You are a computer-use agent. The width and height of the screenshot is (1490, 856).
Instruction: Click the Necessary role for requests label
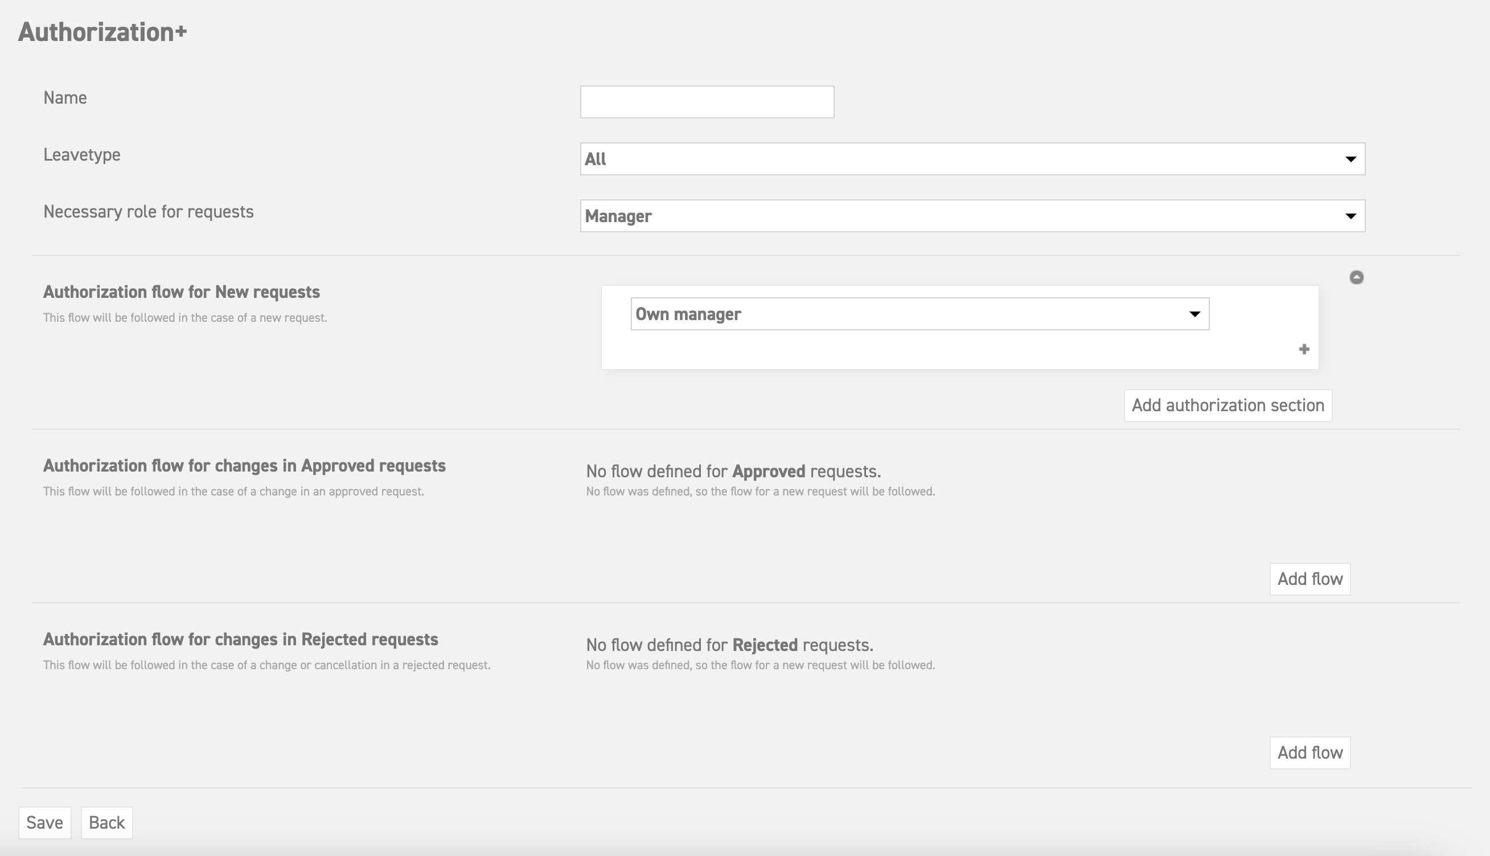pos(148,212)
